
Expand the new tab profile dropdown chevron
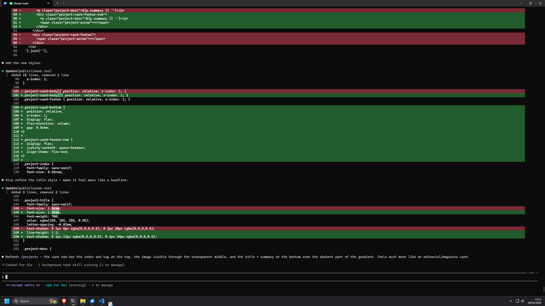click(x=64, y=3)
